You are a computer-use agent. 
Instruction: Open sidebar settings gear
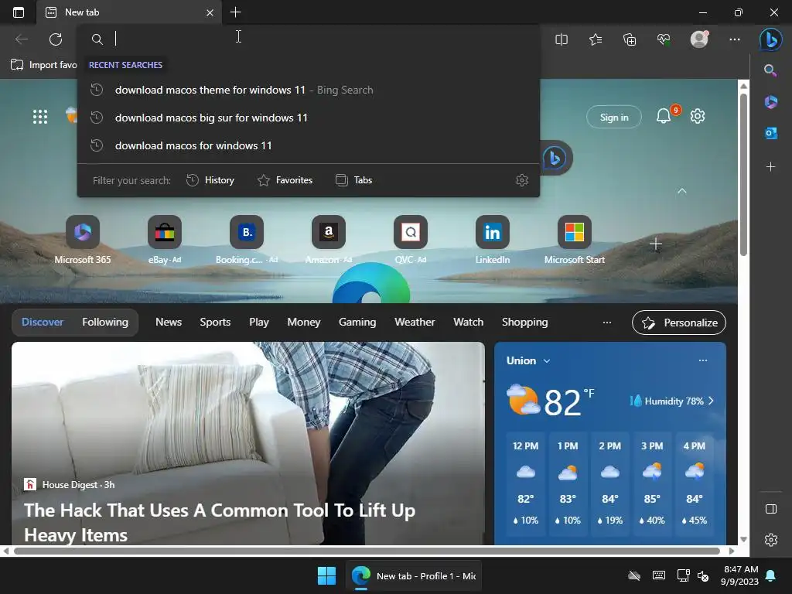(x=771, y=540)
